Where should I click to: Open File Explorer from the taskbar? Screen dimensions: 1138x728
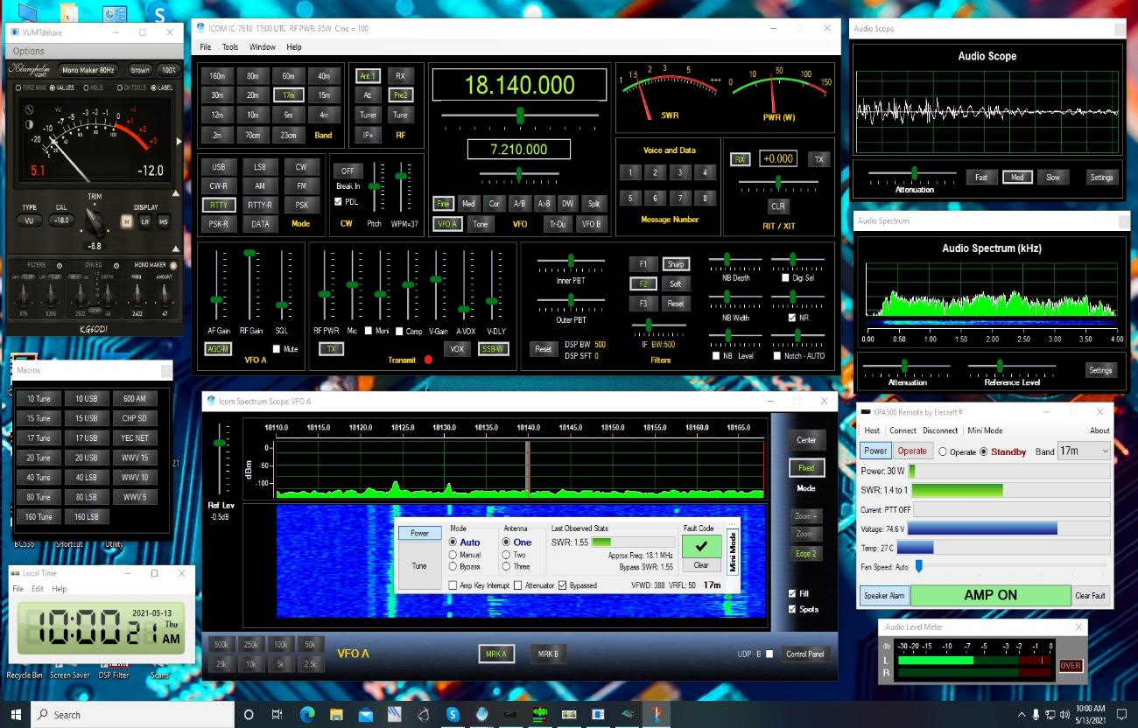tap(336, 715)
